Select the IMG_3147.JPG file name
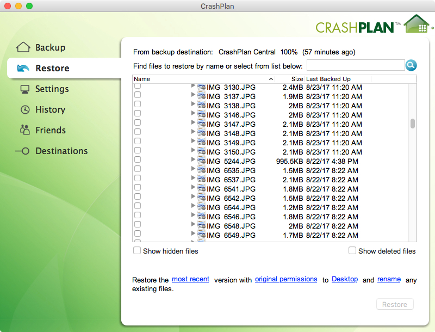This screenshot has width=435, height=332. click(x=231, y=124)
